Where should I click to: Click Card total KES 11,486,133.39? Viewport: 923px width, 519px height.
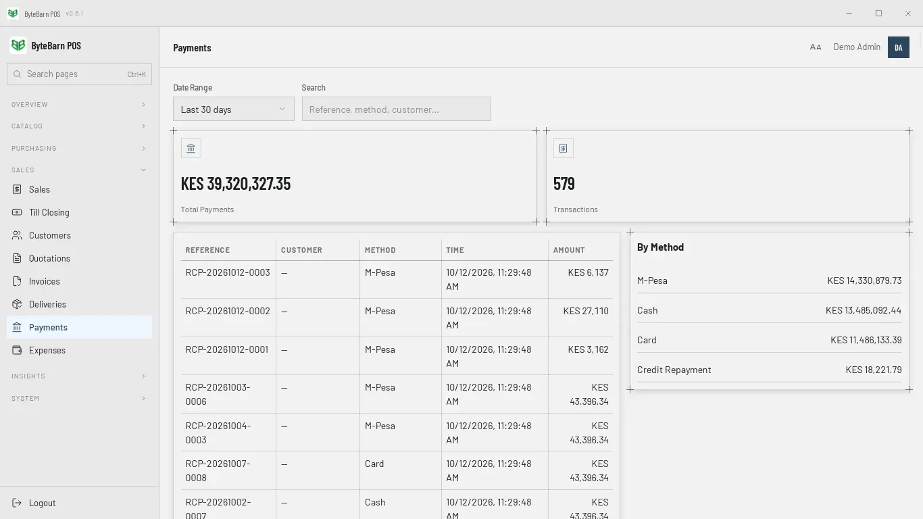(x=866, y=341)
